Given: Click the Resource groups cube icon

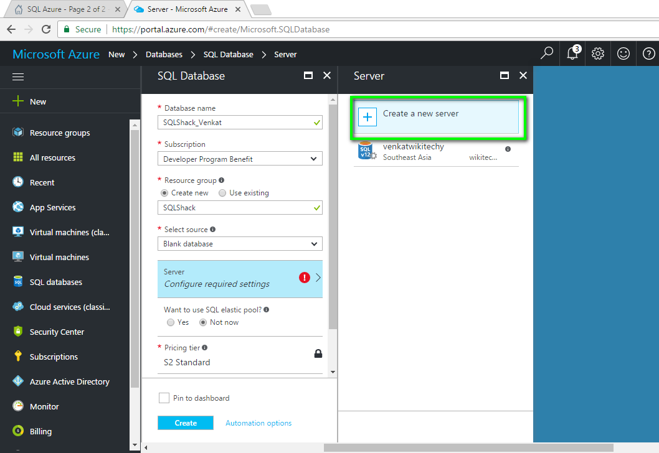Looking at the screenshot, I should [18, 133].
